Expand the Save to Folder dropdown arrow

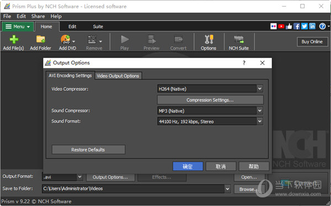(x=227, y=189)
